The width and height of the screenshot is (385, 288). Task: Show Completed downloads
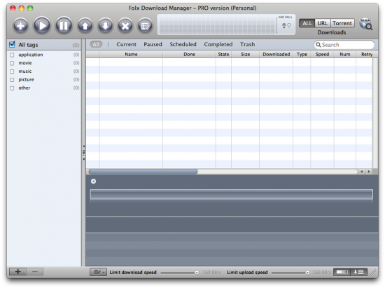click(218, 44)
